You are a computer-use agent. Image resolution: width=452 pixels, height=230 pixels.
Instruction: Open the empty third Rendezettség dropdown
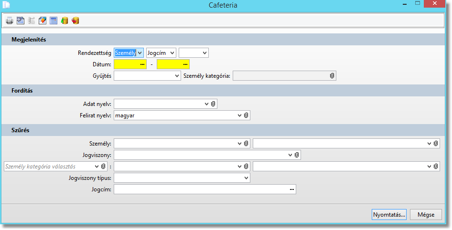click(205, 53)
